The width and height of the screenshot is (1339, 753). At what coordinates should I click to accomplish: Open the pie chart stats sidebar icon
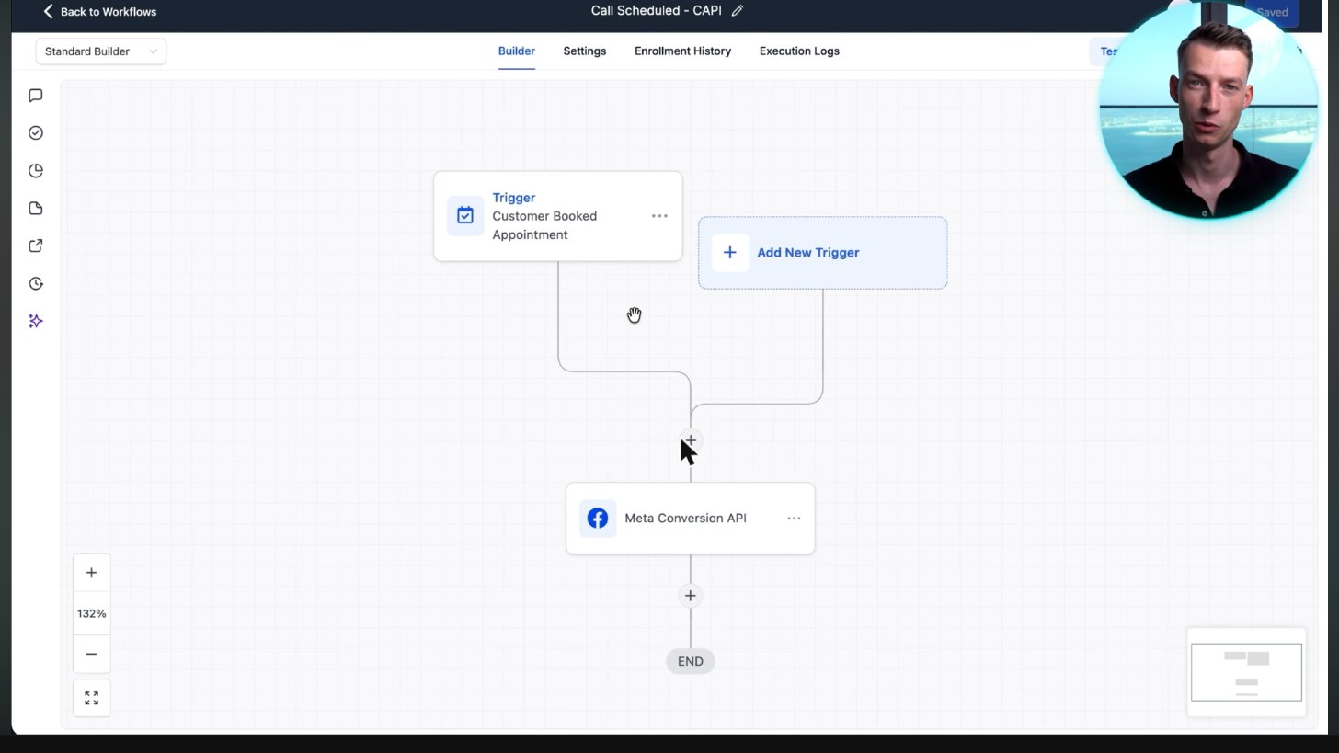(x=36, y=171)
